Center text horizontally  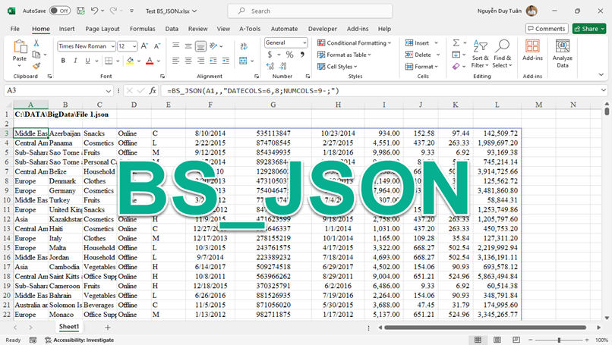click(188, 61)
